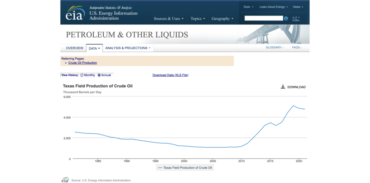Image resolution: width=370 pixels, height=183 pixels.
Task: Click the download arrow icon above chart
Action: click(283, 87)
